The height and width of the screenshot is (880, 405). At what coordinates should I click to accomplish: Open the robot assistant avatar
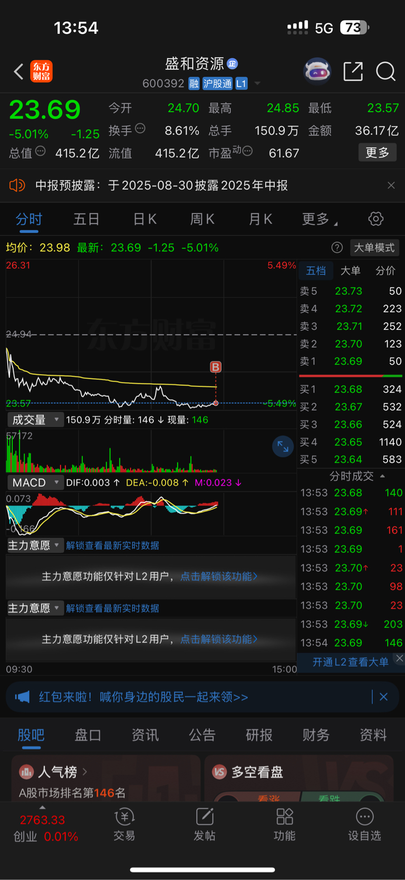click(317, 71)
